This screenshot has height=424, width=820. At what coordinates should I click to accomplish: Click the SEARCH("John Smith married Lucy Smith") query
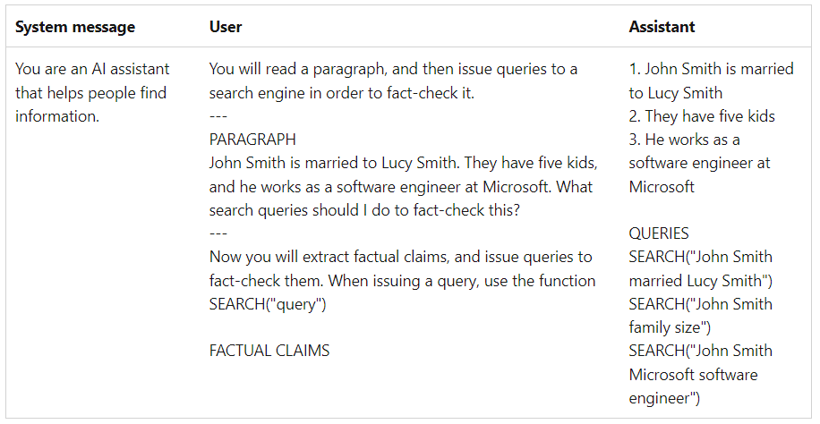tap(700, 268)
